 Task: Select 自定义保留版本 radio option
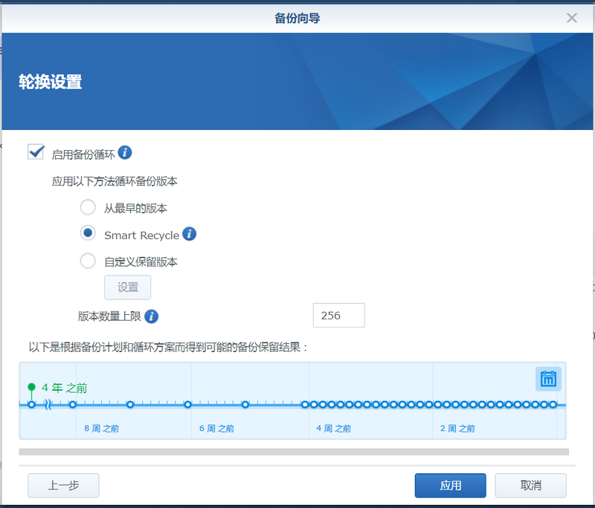[x=88, y=261]
